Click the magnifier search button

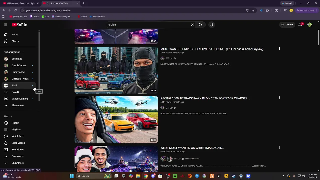[200, 25]
